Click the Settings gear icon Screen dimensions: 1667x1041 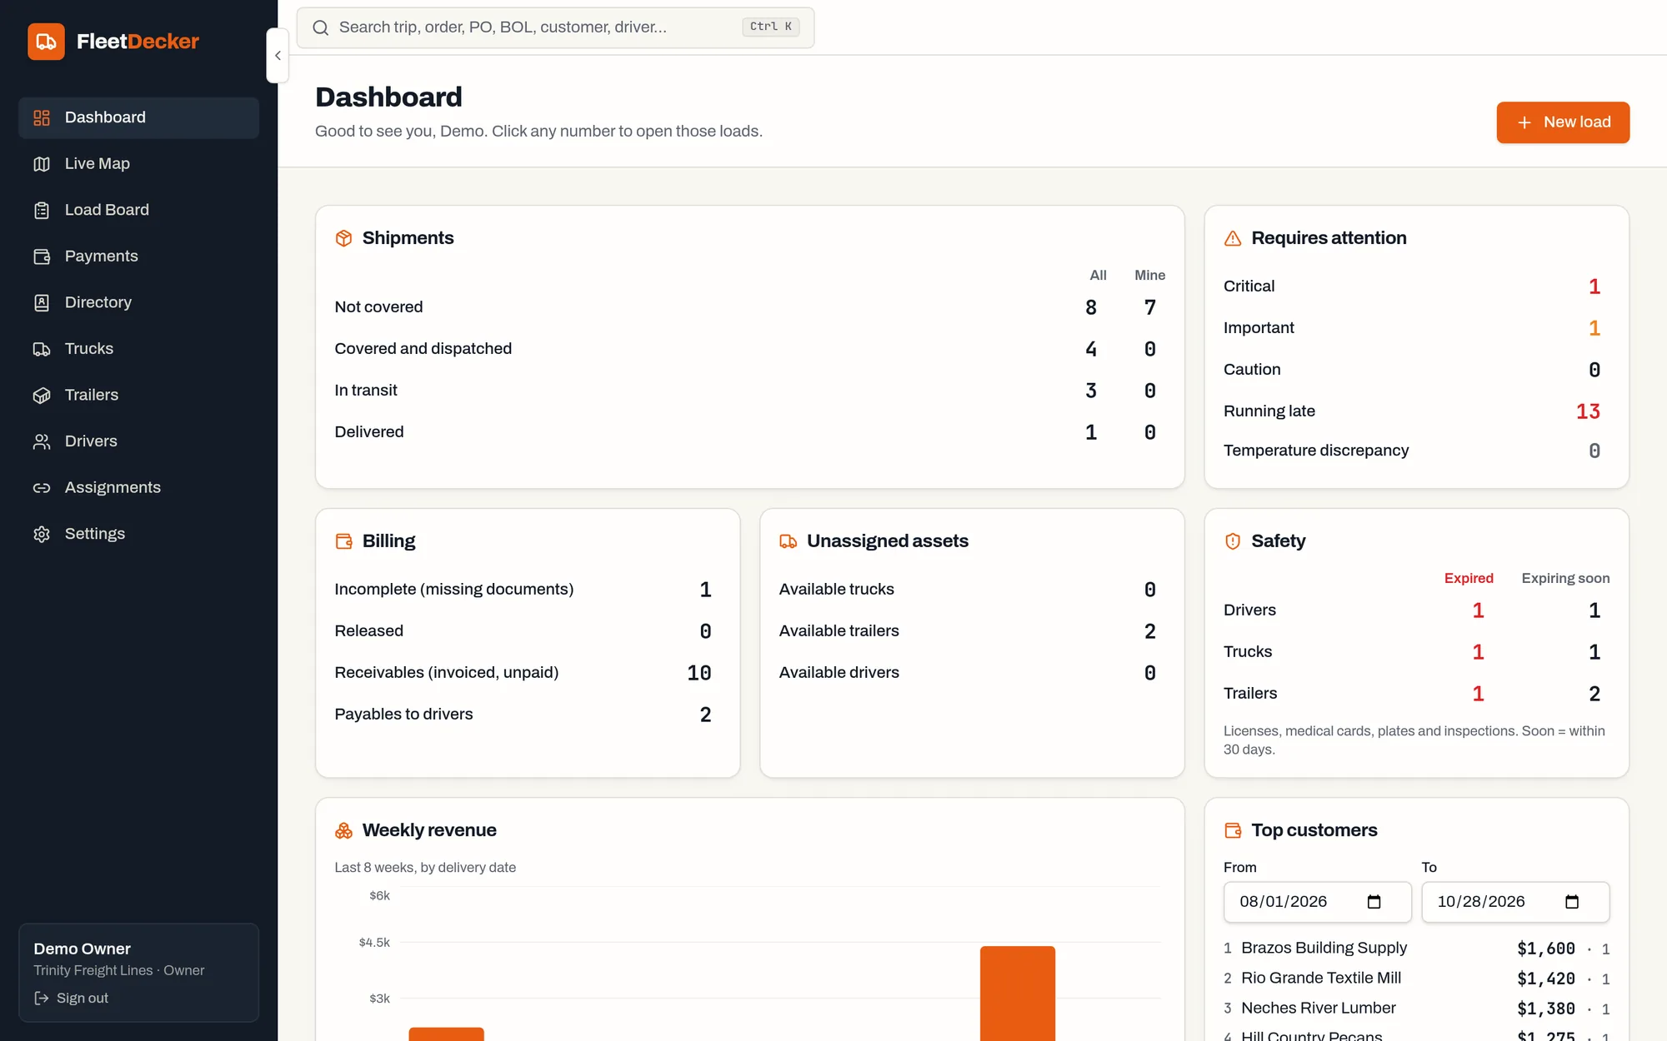coord(42,534)
